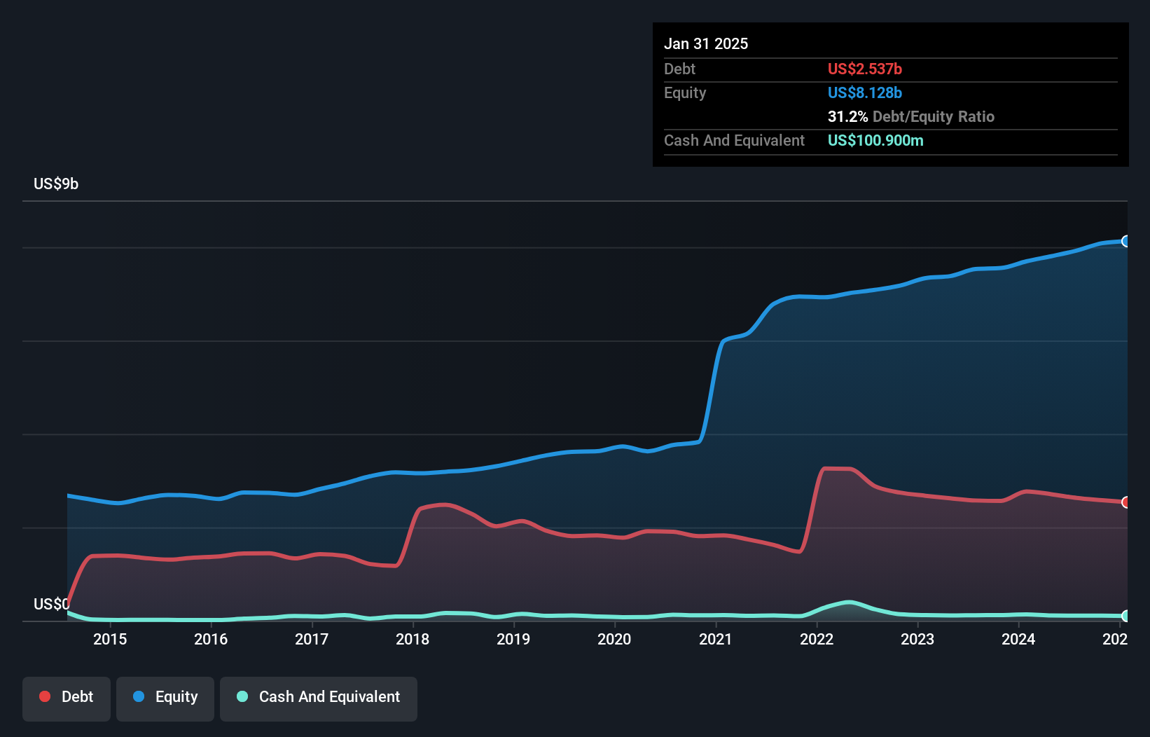Click the US$0 y-axis label
The height and width of the screenshot is (737, 1150).
click(51, 604)
